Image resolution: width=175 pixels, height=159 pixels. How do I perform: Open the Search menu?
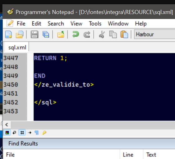56,24
